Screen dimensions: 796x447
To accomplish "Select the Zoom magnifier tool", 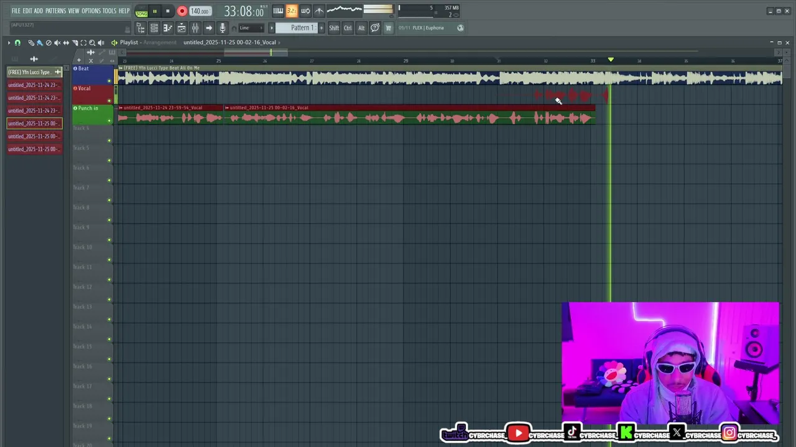I will pyautogui.click(x=92, y=43).
